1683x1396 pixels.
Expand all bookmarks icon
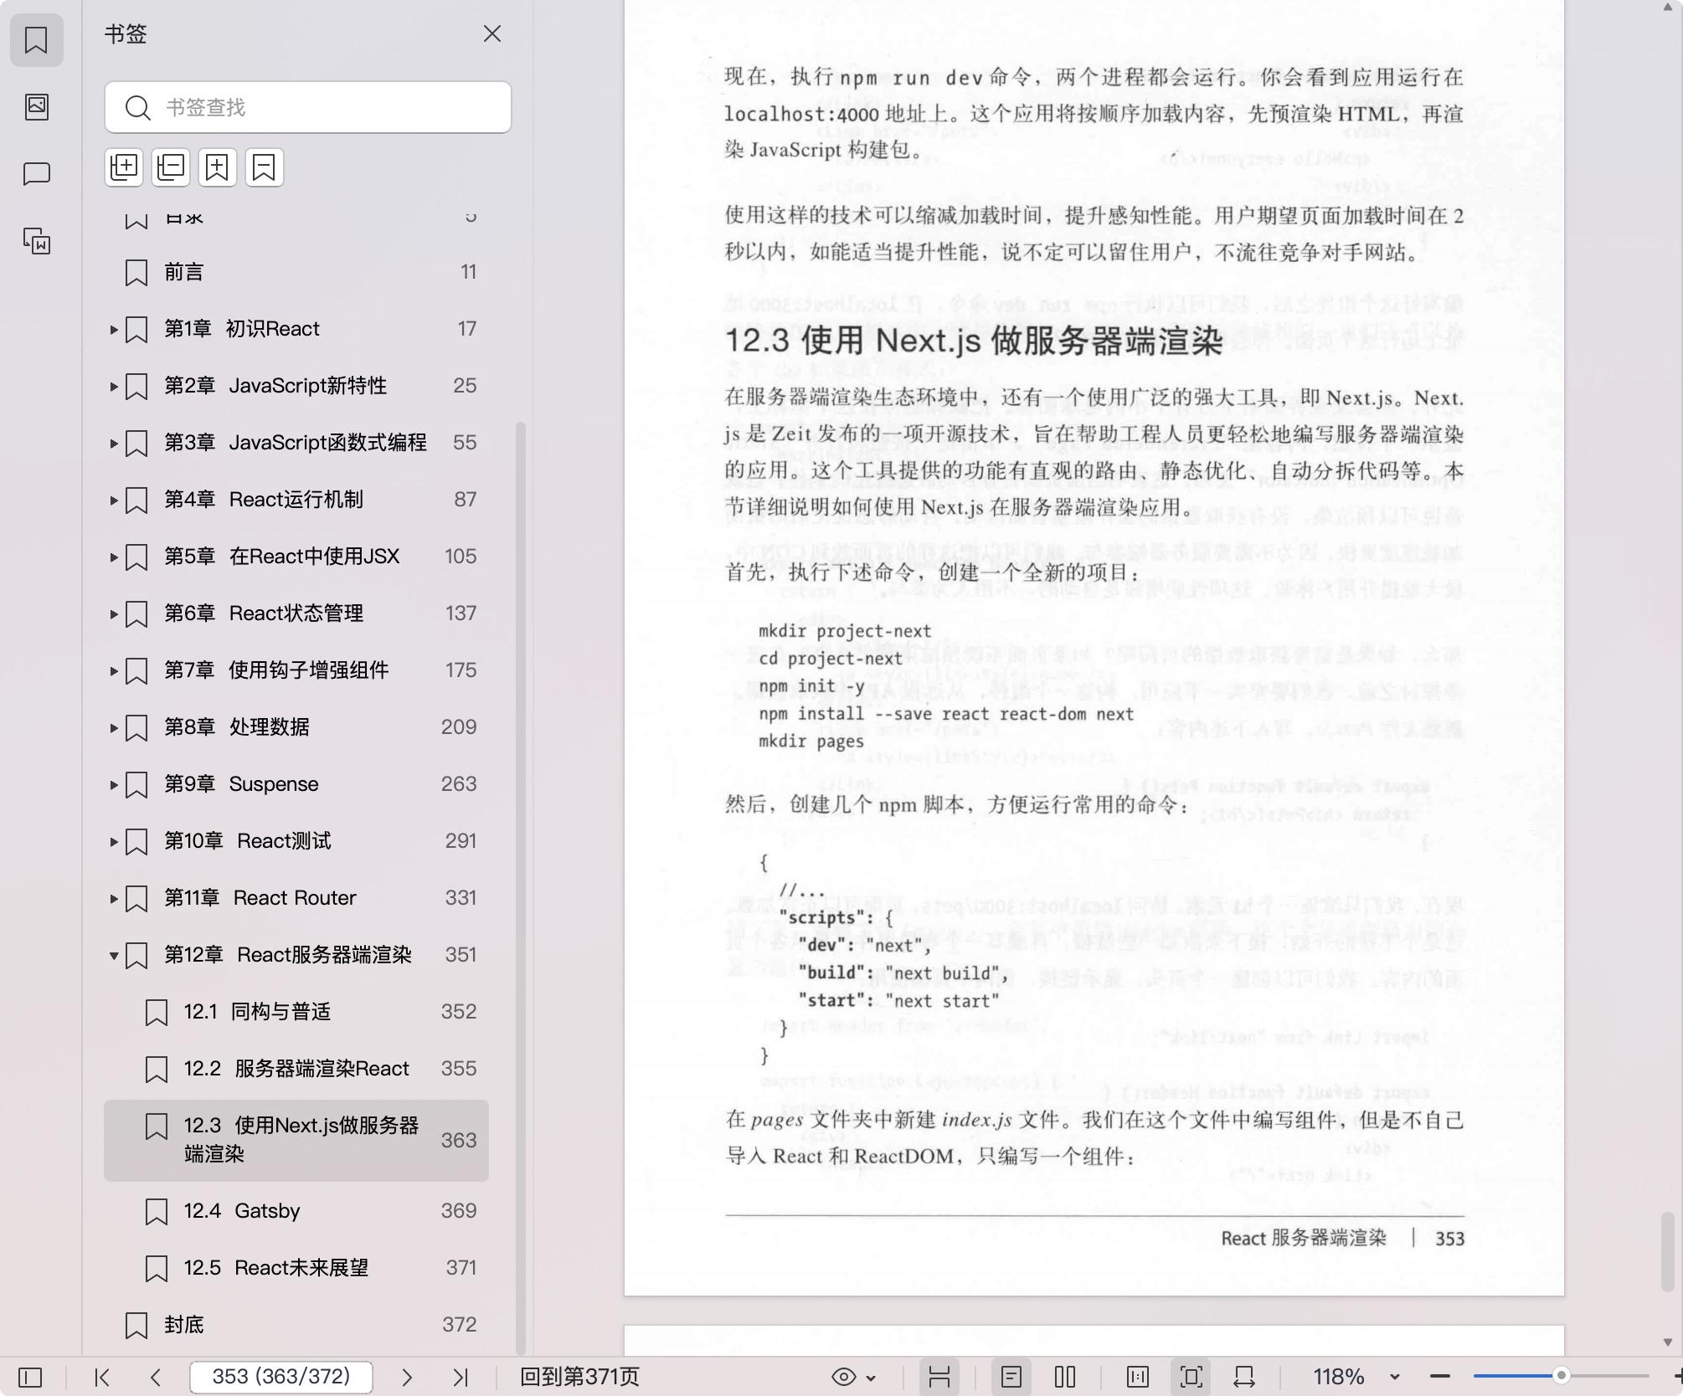tap(124, 167)
